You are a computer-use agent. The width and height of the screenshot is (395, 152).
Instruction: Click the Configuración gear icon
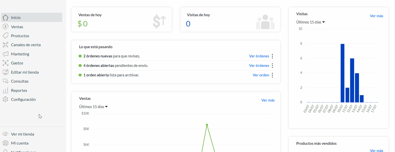(x=6, y=99)
